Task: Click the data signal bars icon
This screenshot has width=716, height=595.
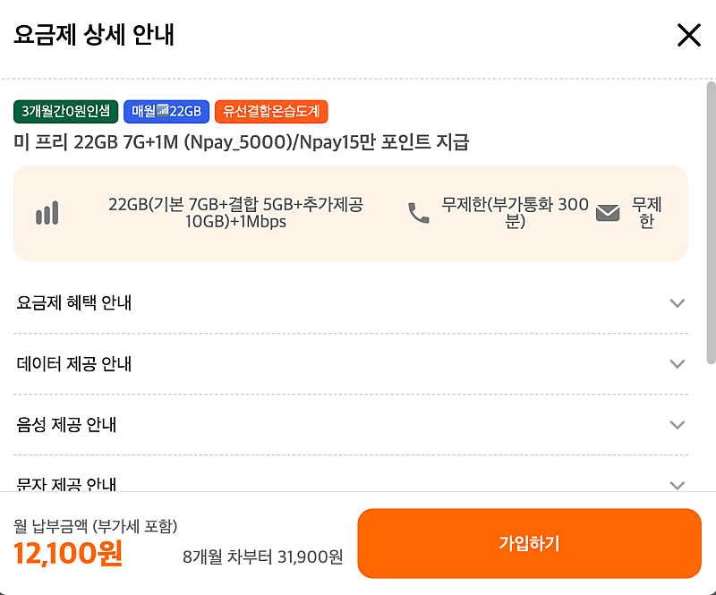Action: (x=47, y=213)
